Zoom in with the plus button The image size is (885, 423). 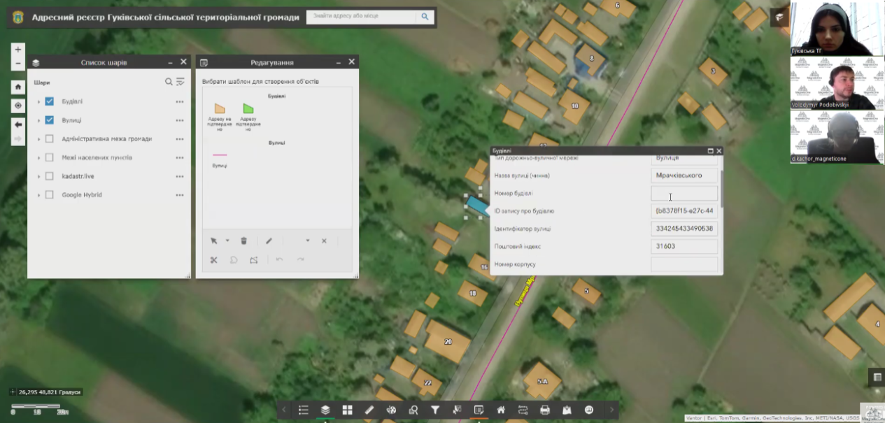click(x=18, y=50)
